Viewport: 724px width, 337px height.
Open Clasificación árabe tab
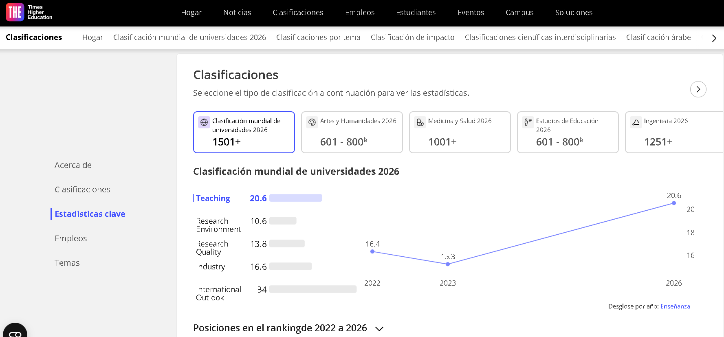click(x=658, y=37)
